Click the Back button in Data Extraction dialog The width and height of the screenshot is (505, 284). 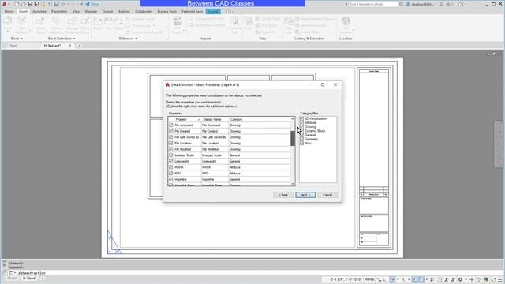pyautogui.click(x=283, y=195)
